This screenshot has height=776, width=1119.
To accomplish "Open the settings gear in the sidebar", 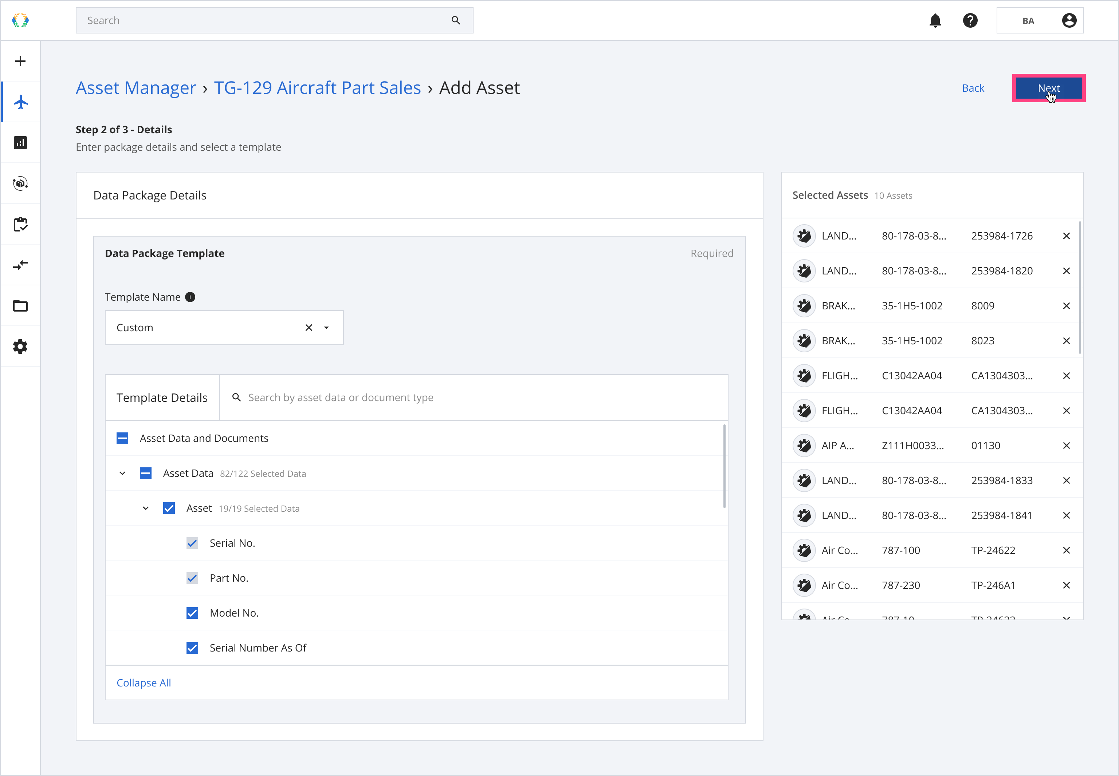I will (x=20, y=347).
